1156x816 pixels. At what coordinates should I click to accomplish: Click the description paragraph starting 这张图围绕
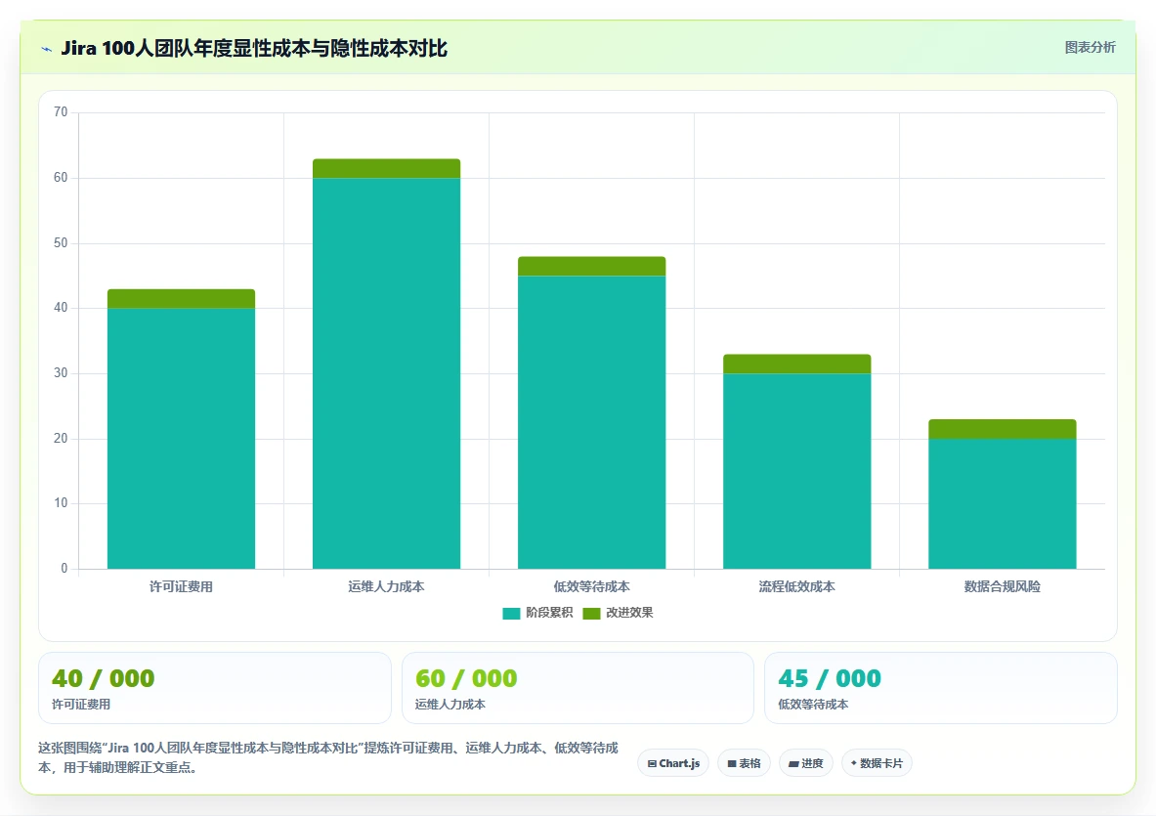[328, 757]
